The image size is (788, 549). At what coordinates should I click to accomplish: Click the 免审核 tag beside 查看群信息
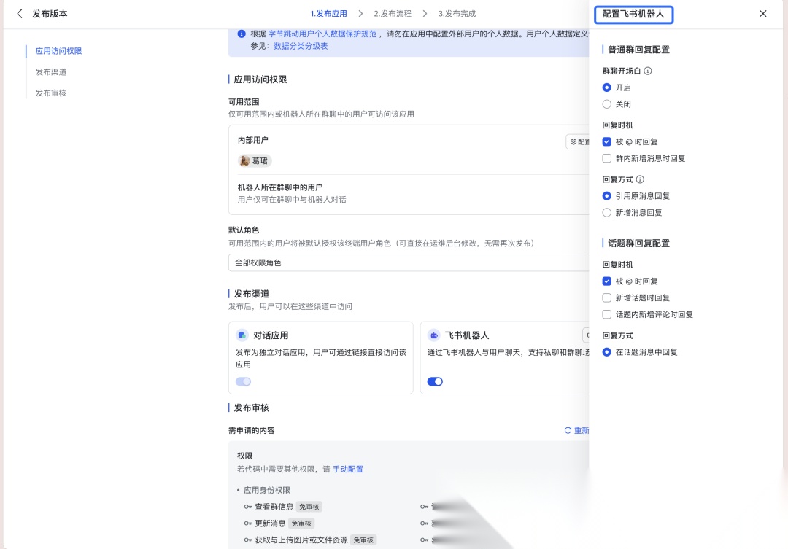point(309,507)
